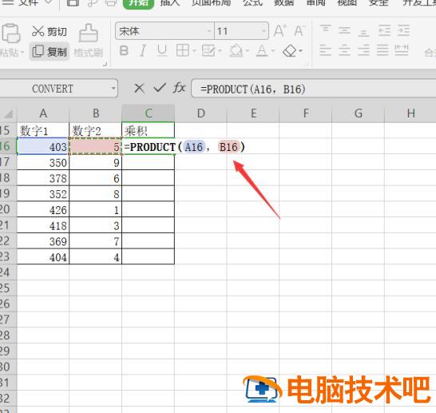Switch to the 插入 Insert tab

(170, 2)
